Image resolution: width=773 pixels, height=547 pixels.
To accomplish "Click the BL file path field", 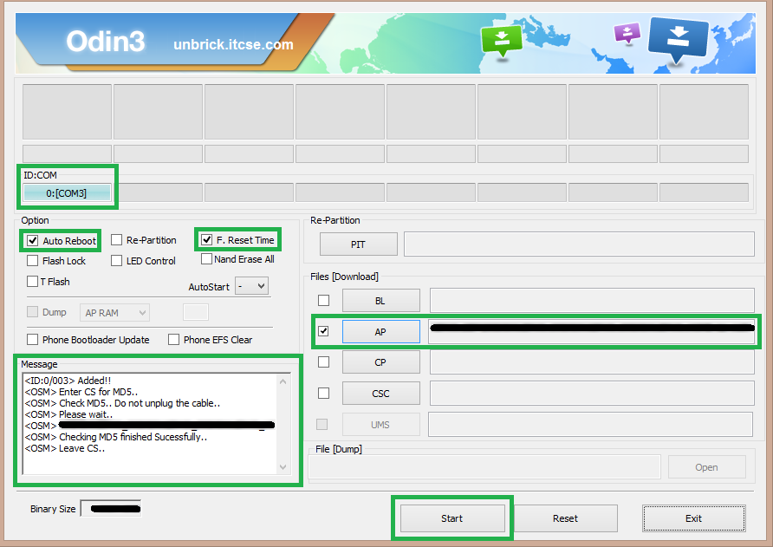I will [592, 301].
